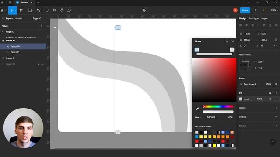Click the align left icon

click(x=241, y=25)
